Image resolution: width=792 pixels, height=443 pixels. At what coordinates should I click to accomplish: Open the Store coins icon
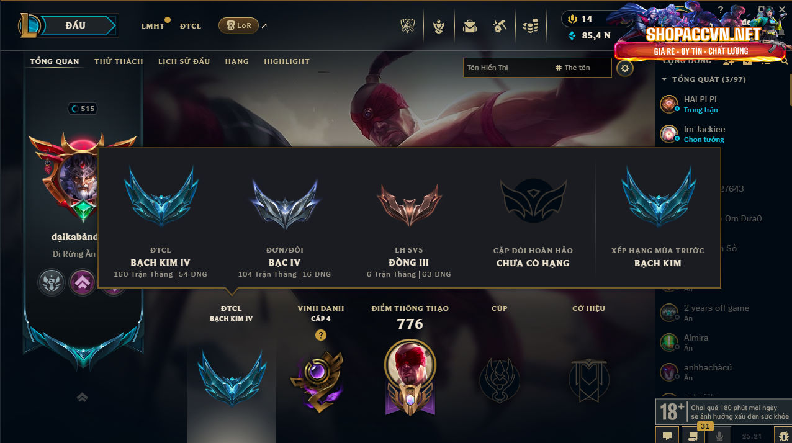coord(531,26)
